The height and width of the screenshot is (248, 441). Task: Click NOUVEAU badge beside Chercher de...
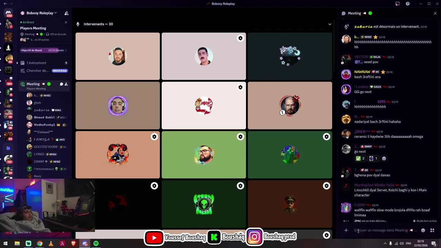click(x=60, y=71)
